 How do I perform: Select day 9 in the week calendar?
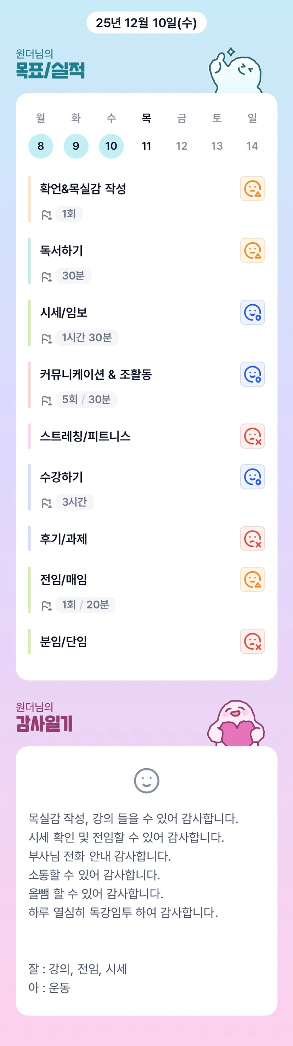tap(76, 146)
